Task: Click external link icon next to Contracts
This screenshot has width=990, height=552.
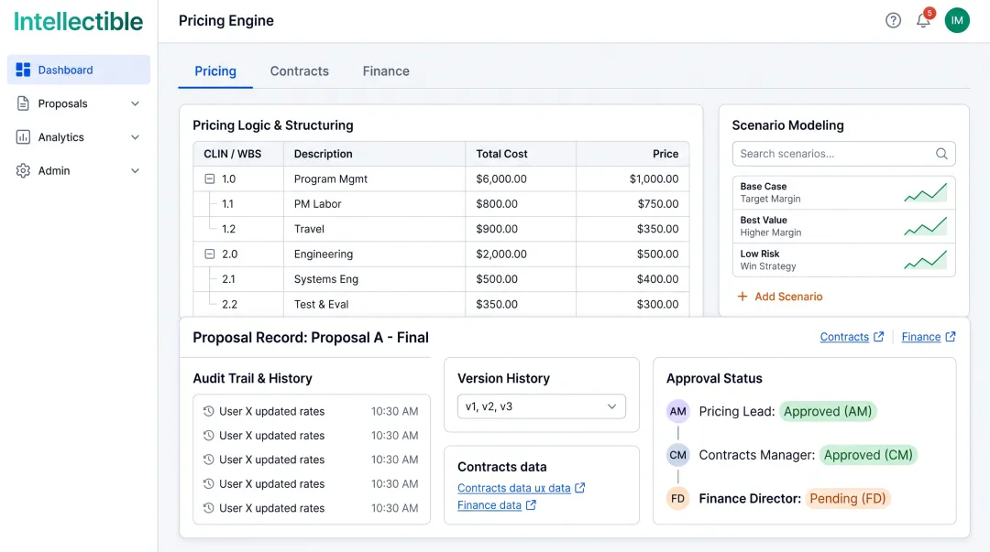Action: pos(878,336)
